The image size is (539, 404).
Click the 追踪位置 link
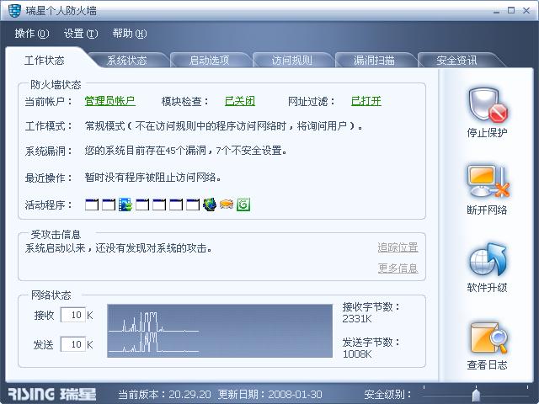point(398,247)
